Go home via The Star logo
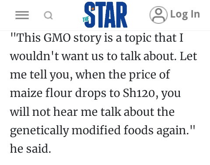This screenshot has width=210, height=165. click(x=105, y=15)
